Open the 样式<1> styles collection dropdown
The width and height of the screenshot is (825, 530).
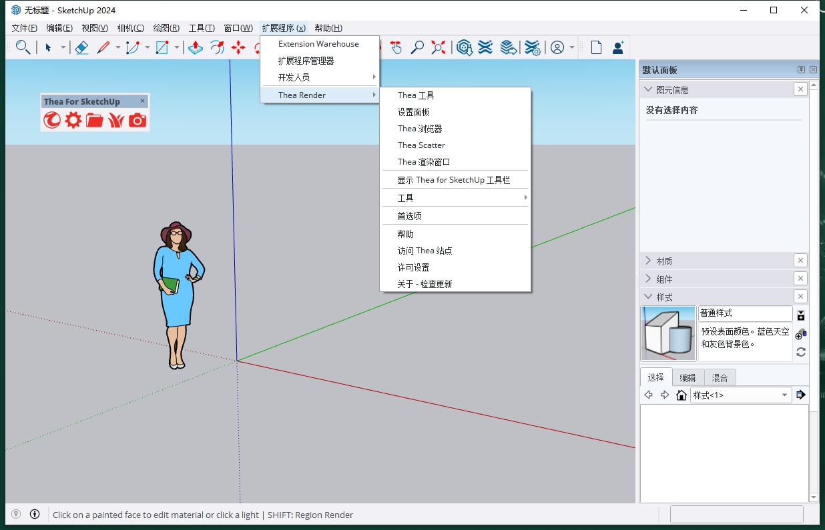(741, 395)
